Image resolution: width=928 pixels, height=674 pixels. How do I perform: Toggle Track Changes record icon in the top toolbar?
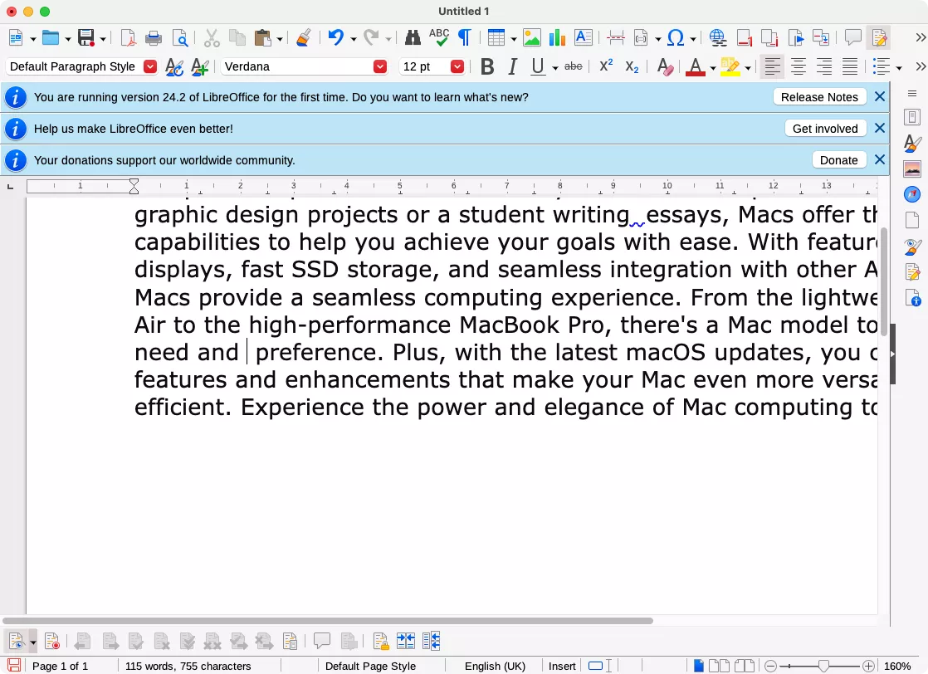click(x=879, y=38)
